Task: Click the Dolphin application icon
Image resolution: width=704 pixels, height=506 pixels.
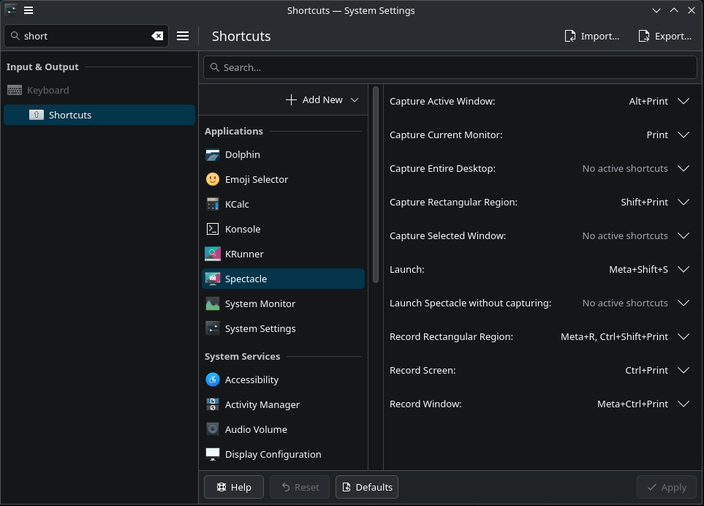Action: [212, 154]
